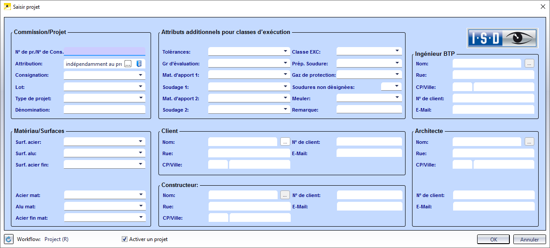This screenshot has height=248, width=550.
Task: Click the Ingénieur BTP E-Mail field
Action: [493, 109]
